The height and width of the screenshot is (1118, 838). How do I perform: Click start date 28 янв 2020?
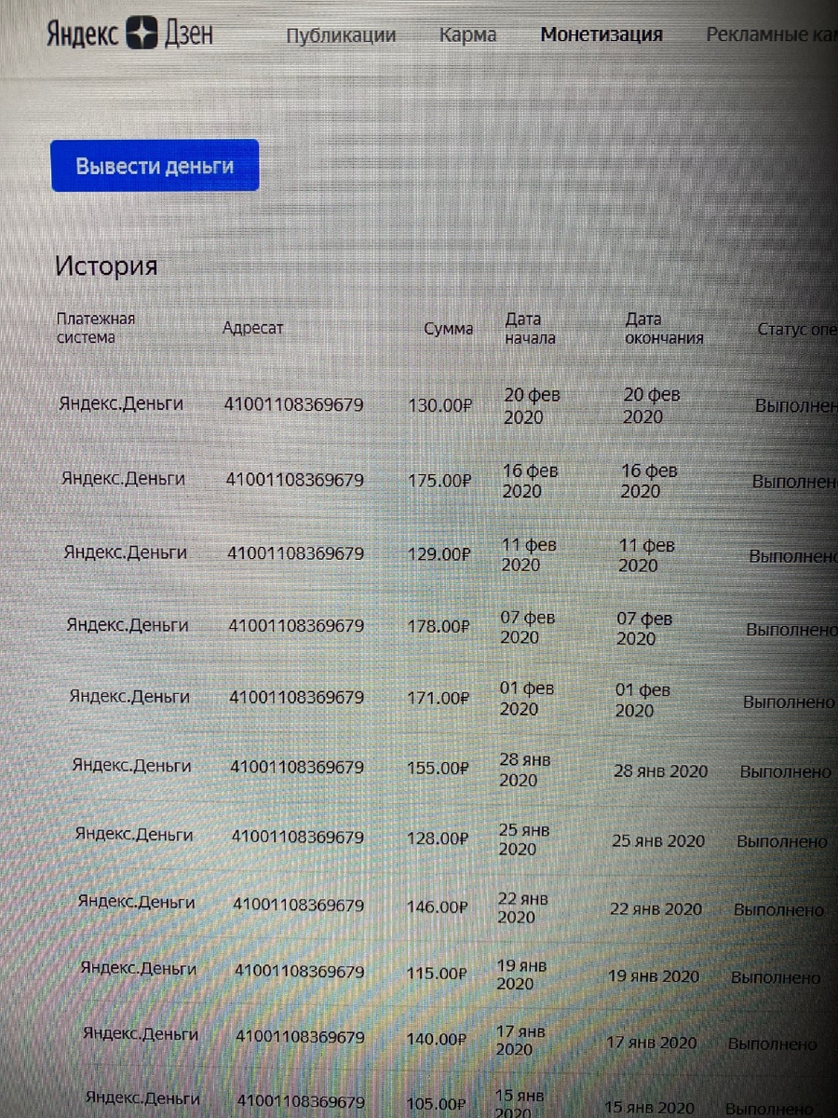pos(524,770)
